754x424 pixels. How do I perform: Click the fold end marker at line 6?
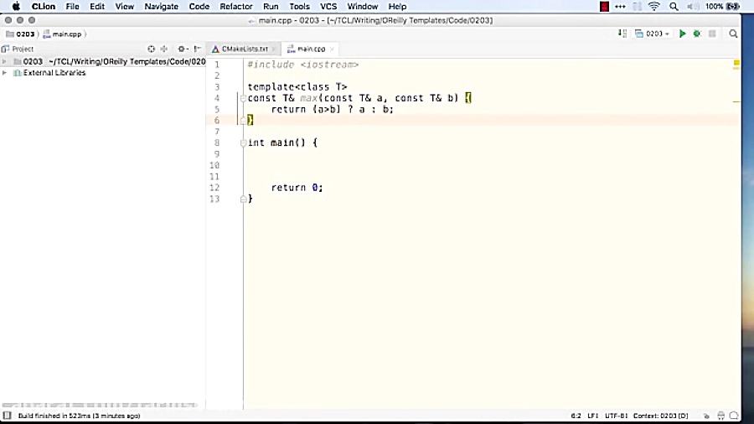pos(243,121)
